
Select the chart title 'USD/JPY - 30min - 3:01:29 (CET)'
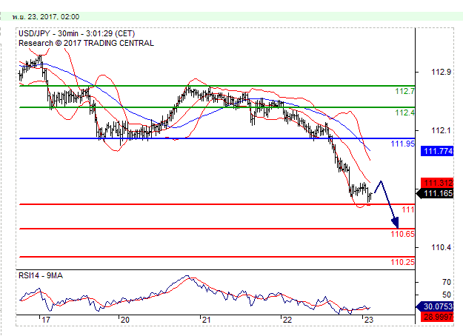(77, 33)
